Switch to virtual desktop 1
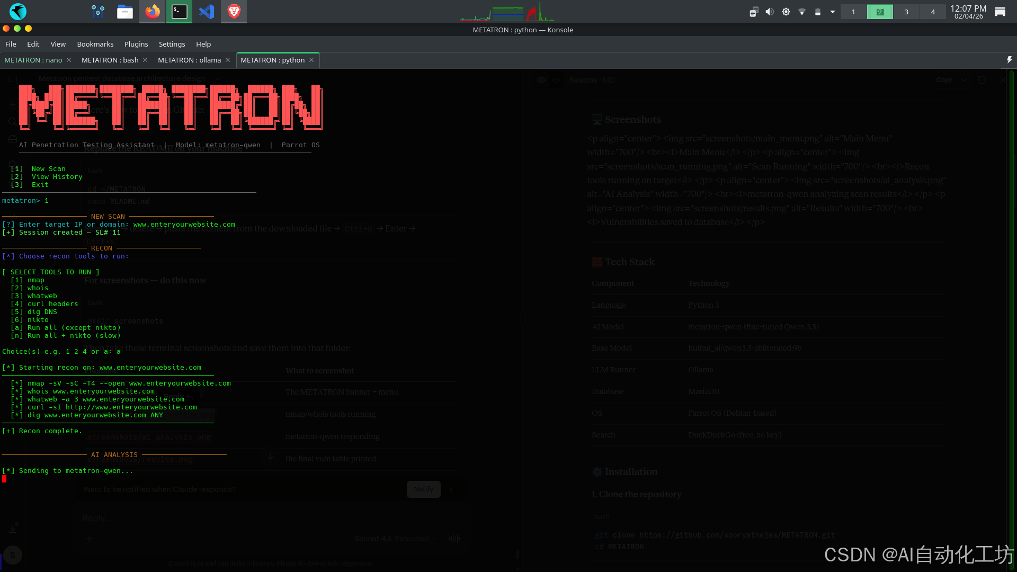Image resolution: width=1017 pixels, height=572 pixels. (x=853, y=12)
